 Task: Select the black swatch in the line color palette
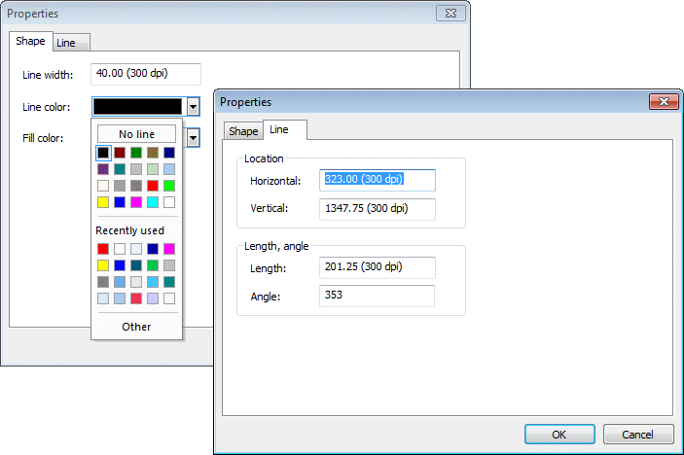click(x=103, y=153)
